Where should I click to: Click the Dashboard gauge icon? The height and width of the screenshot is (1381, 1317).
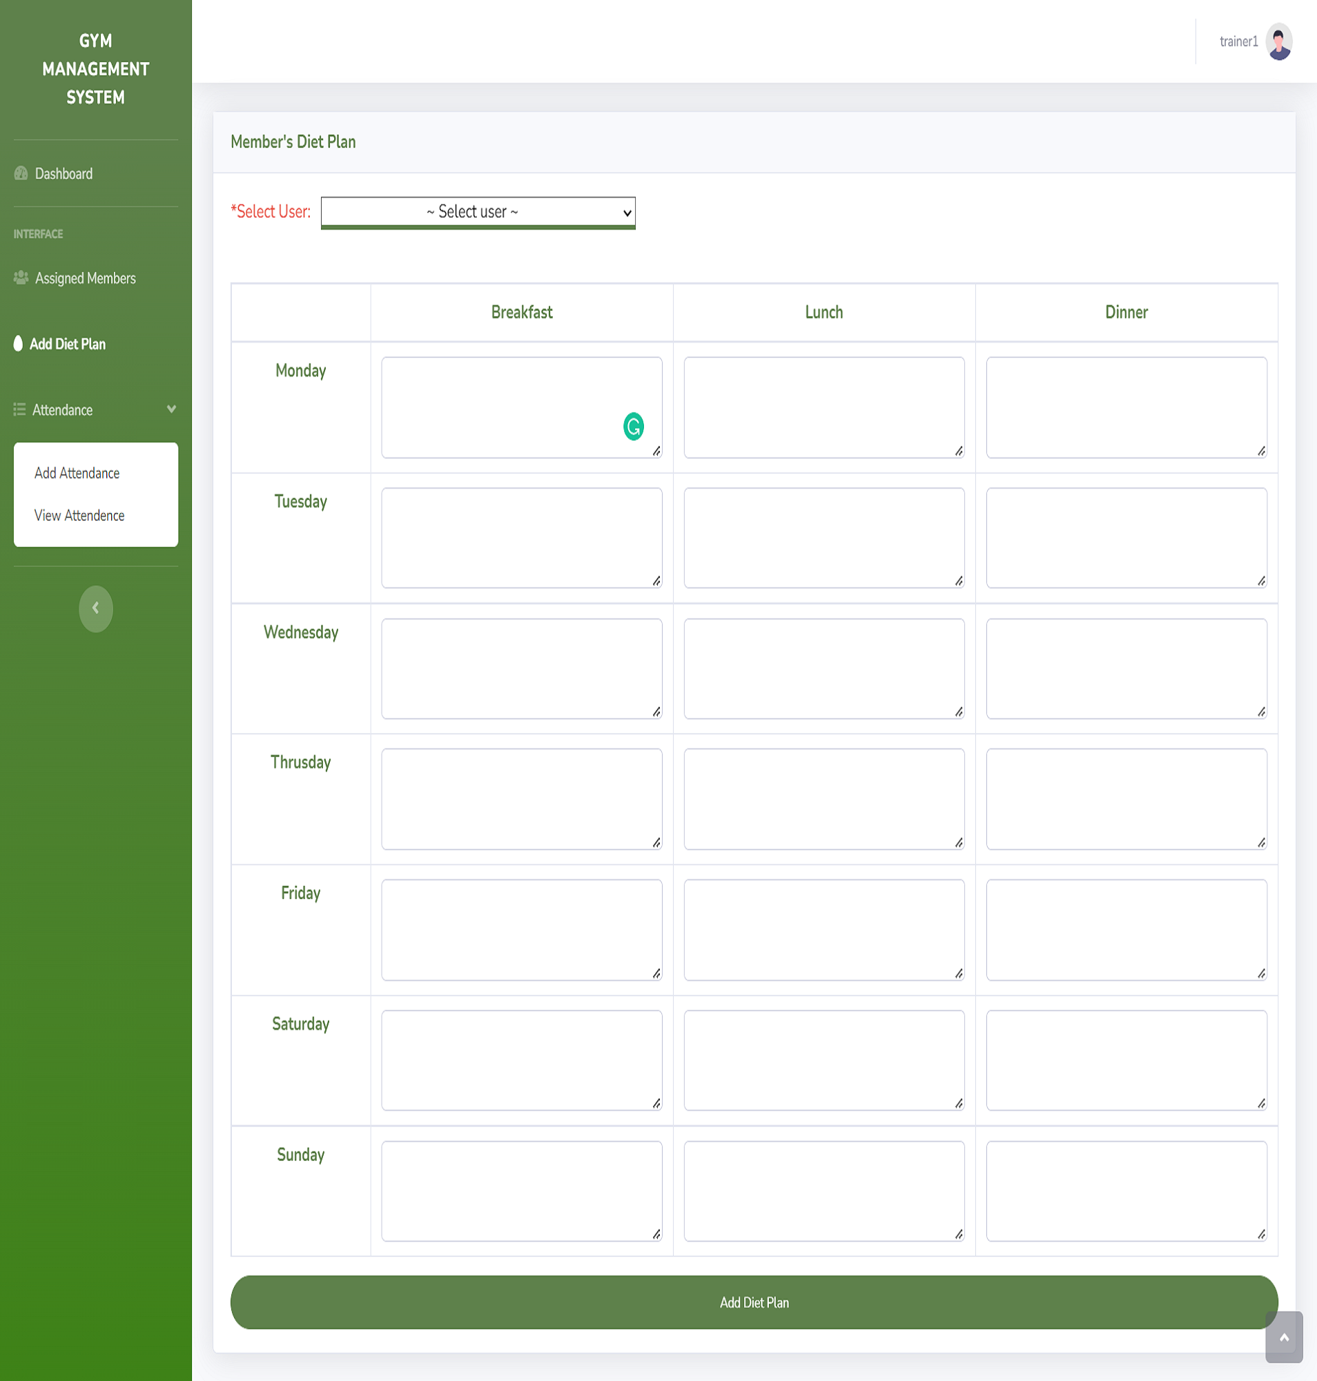[21, 173]
